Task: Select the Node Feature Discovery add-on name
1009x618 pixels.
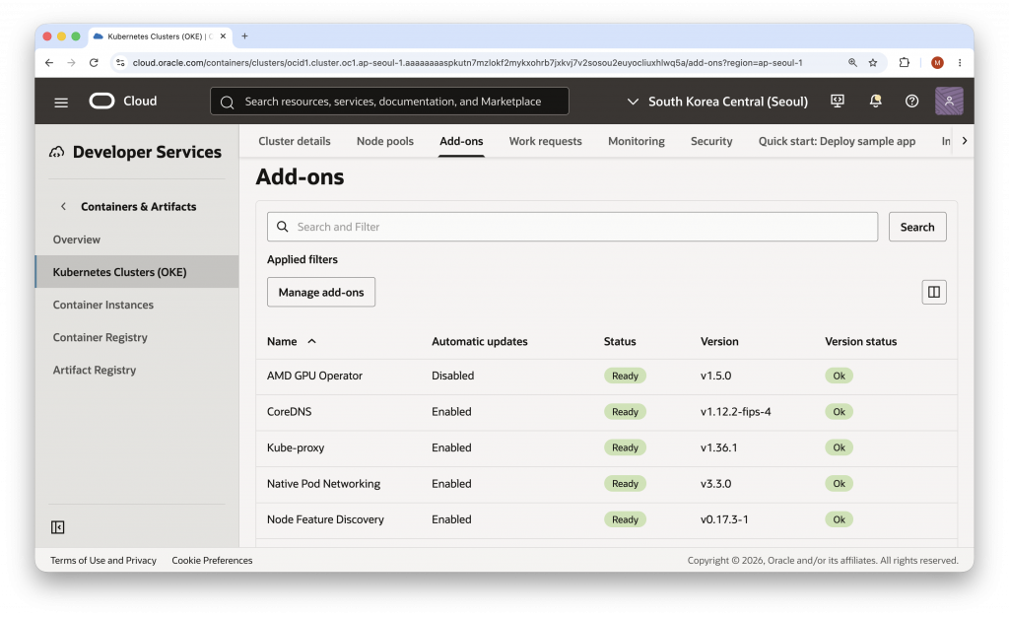Action: (325, 519)
